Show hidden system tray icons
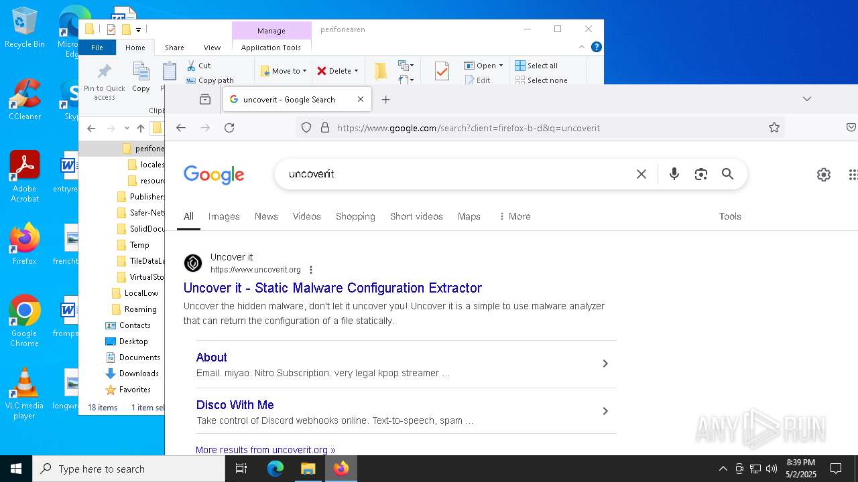Screen dimensions: 858x482 point(723,469)
